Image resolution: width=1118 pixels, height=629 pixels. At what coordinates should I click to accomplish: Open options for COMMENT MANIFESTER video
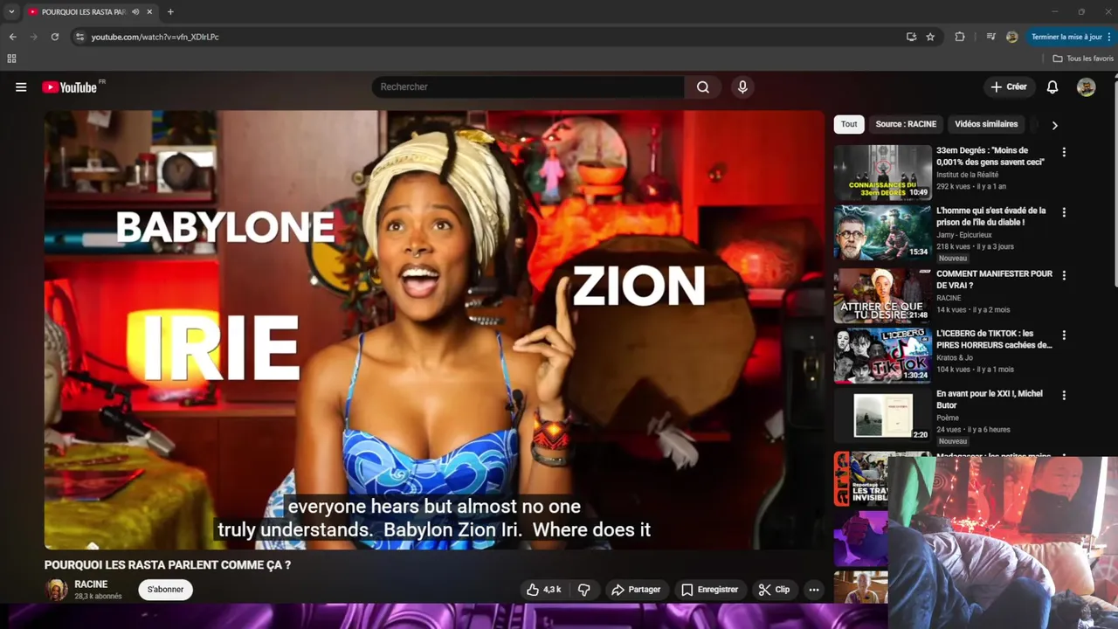[1064, 275]
